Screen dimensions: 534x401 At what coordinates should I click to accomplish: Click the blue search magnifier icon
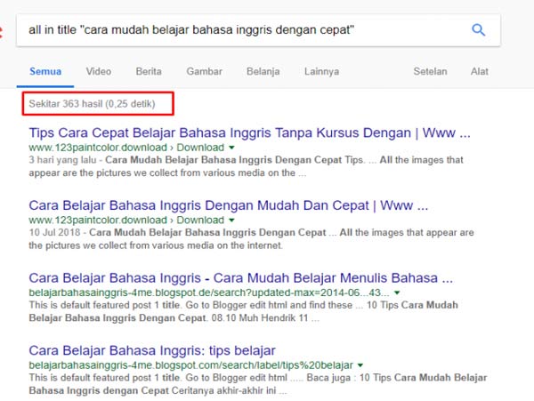479,30
